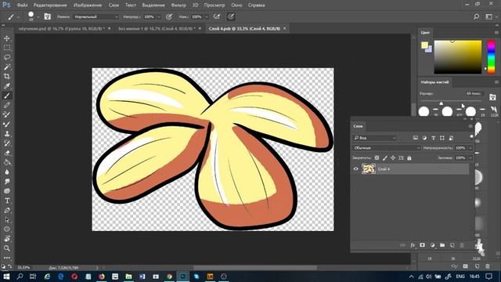Switch to the обучение.psd document tab
Viewport: 501px width, 282px height.
click(61, 28)
